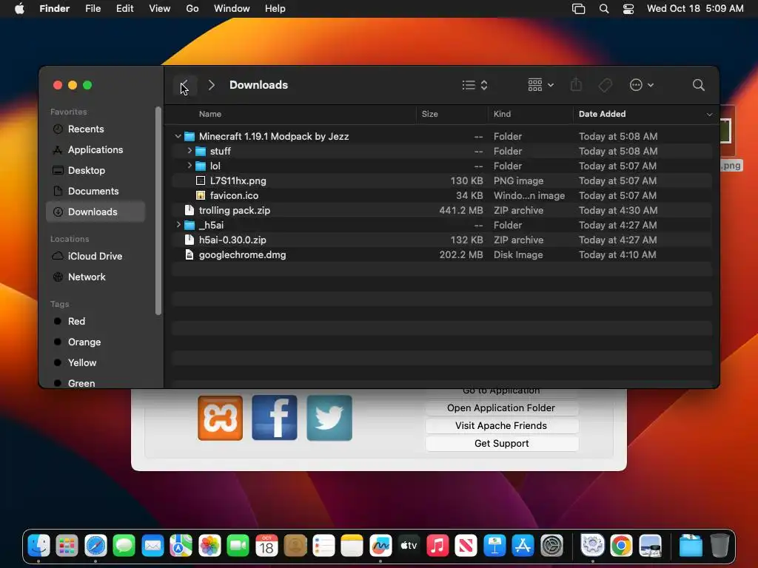Switch view using the list view selector
Viewport: 758px width, 568px height.
click(x=474, y=86)
